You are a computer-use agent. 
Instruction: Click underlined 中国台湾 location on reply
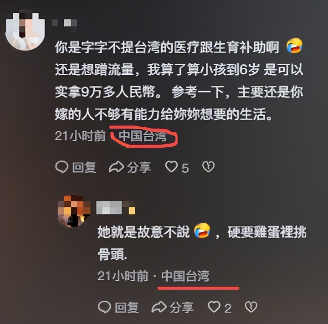click(x=185, y=276)
